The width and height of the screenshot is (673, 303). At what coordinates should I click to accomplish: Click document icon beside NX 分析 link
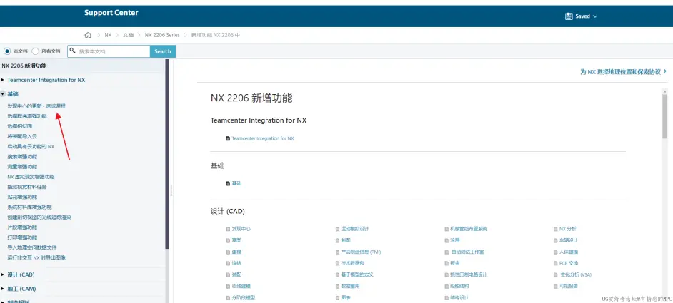pyautogui.click(x=555, y=229)
